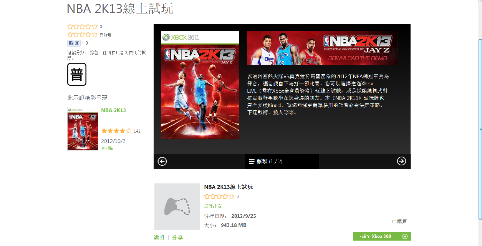The image size is (482, 246).
Task: Open the NBA 2K13 green title link
Action: coord(113,110)
